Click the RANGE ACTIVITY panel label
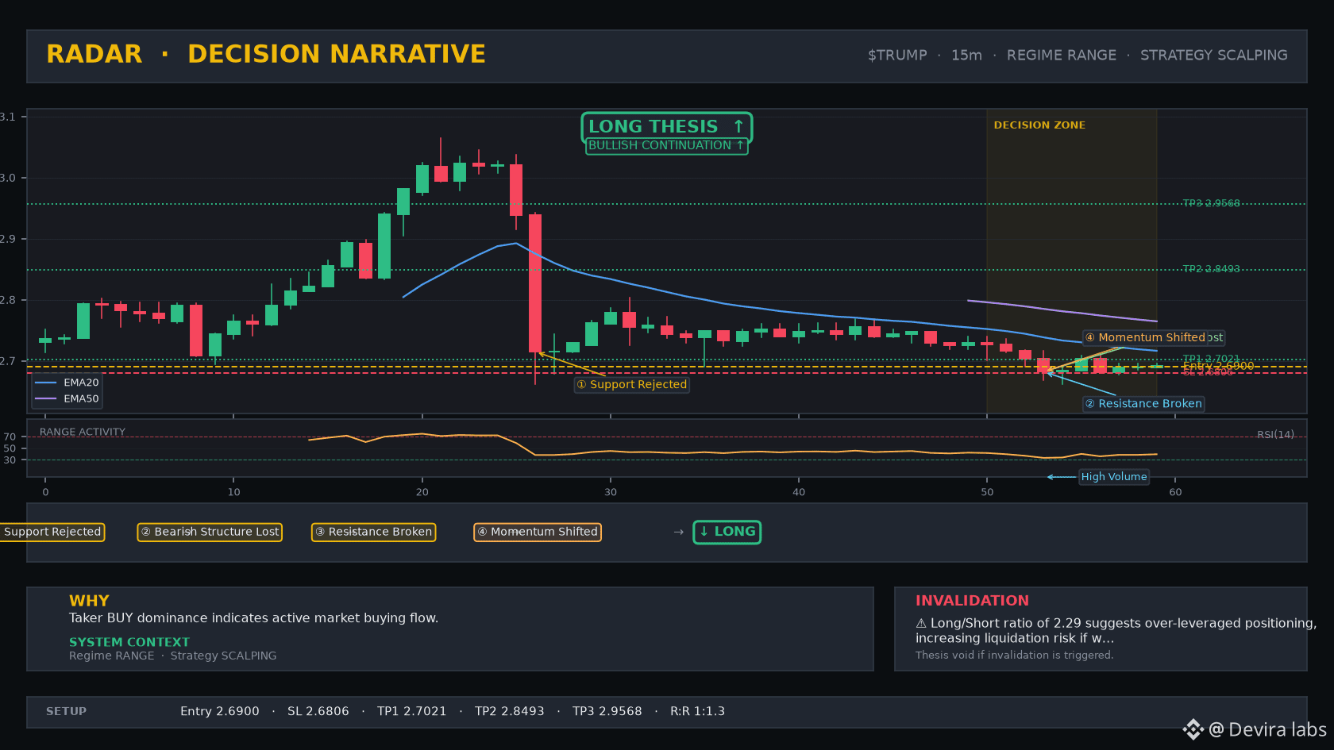1334x750 pixels. (x=83, y=433)
